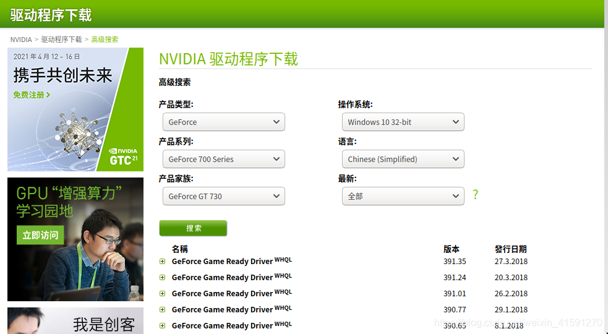Click release date 20.3.2018
608x334 pixels.
(511, 277)
